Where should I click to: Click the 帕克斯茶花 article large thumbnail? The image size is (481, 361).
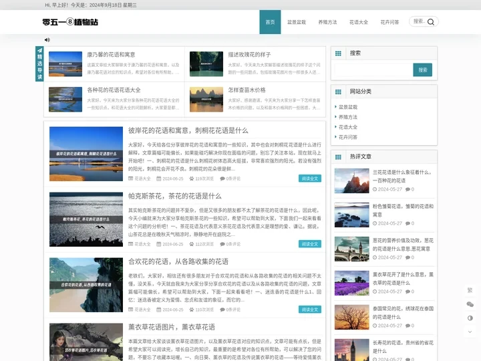click(86, 219)
